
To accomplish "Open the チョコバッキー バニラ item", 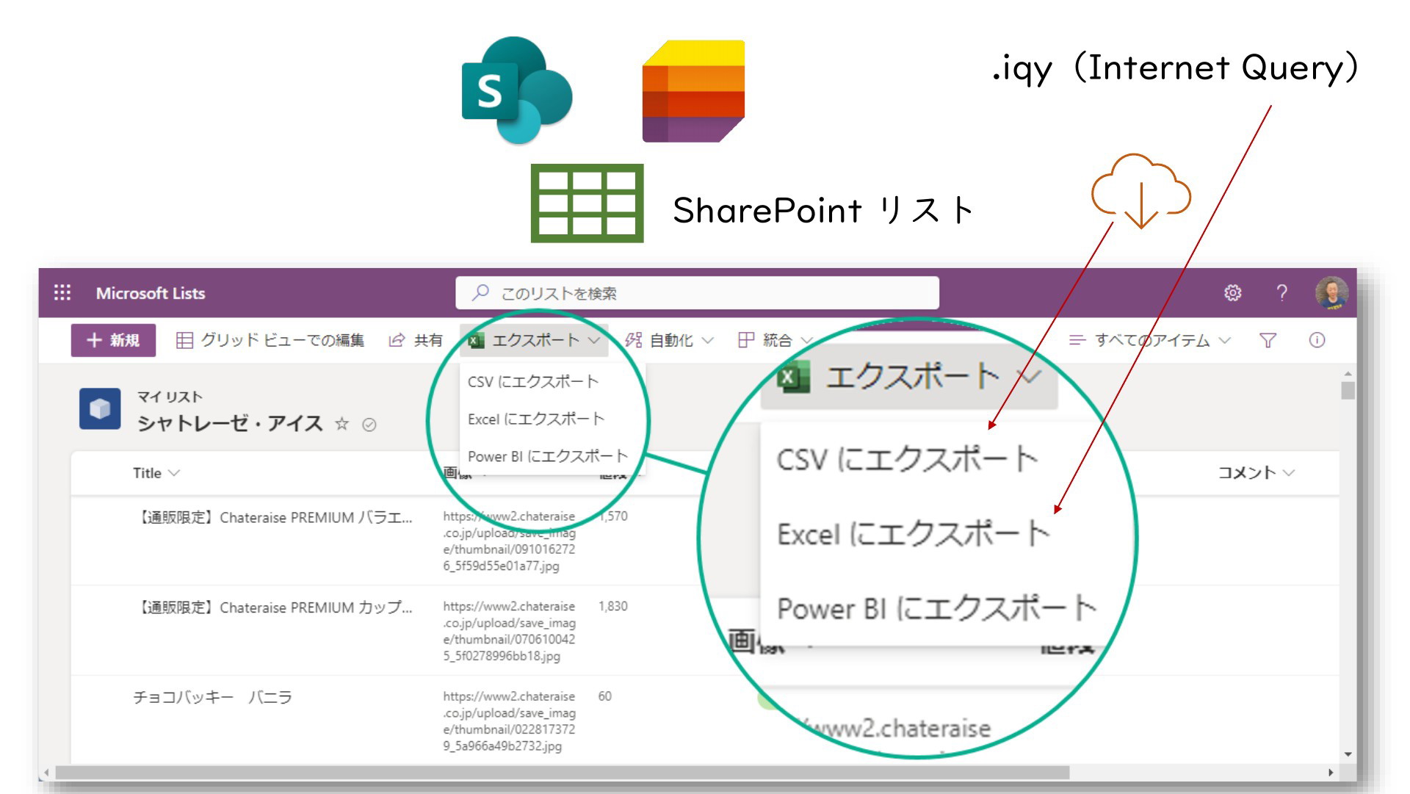I will (x=212, y=697).
